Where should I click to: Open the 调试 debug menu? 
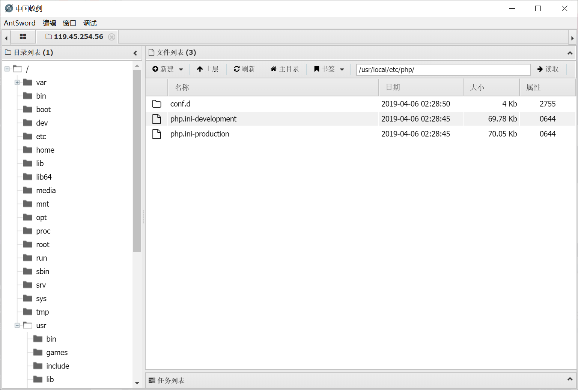tap(90, 23)
